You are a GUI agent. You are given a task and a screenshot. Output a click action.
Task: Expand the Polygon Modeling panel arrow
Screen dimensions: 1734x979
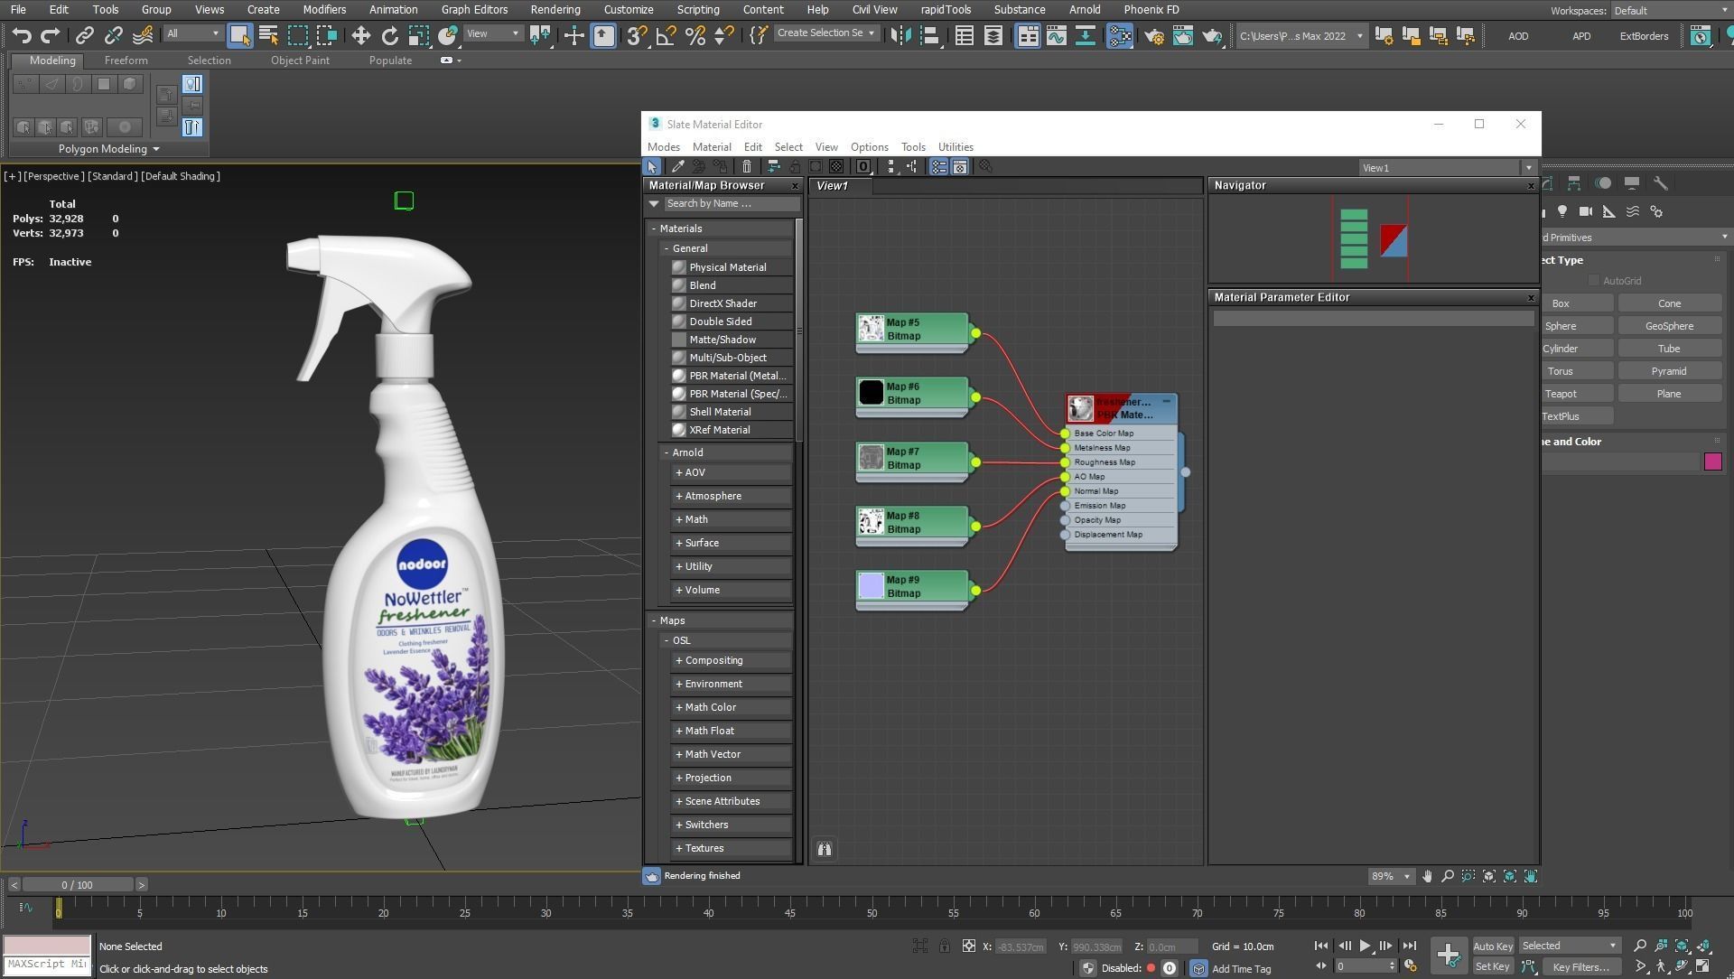coord(156,149)
